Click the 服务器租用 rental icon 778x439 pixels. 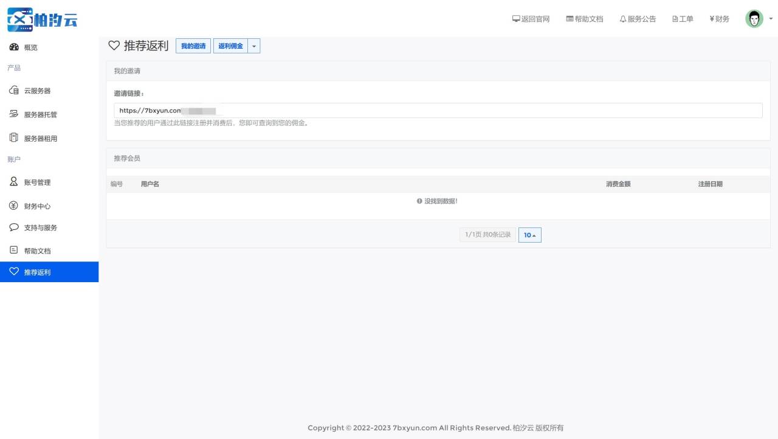(x=14, y=138)
